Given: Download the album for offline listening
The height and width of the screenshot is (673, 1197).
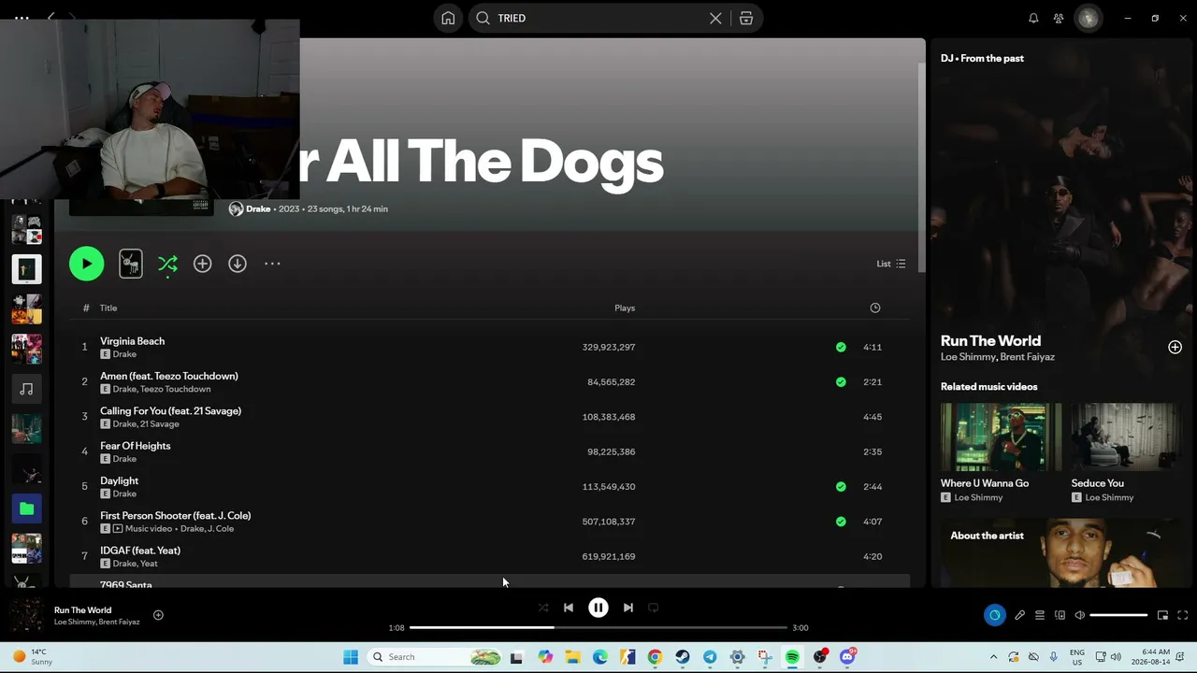Looking at the screenshot, I should pyautogui.click(x=238, y=264).
